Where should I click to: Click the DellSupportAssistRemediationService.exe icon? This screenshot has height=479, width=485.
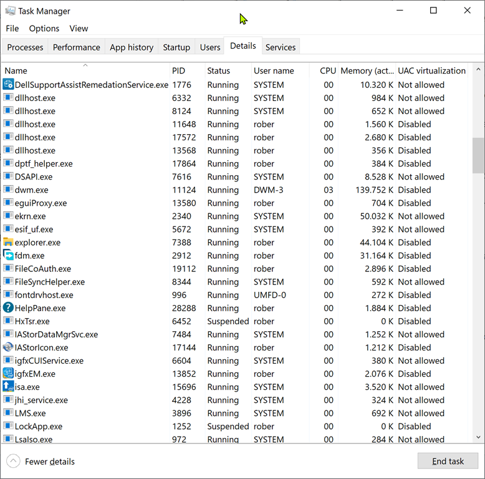coord(8,85)
